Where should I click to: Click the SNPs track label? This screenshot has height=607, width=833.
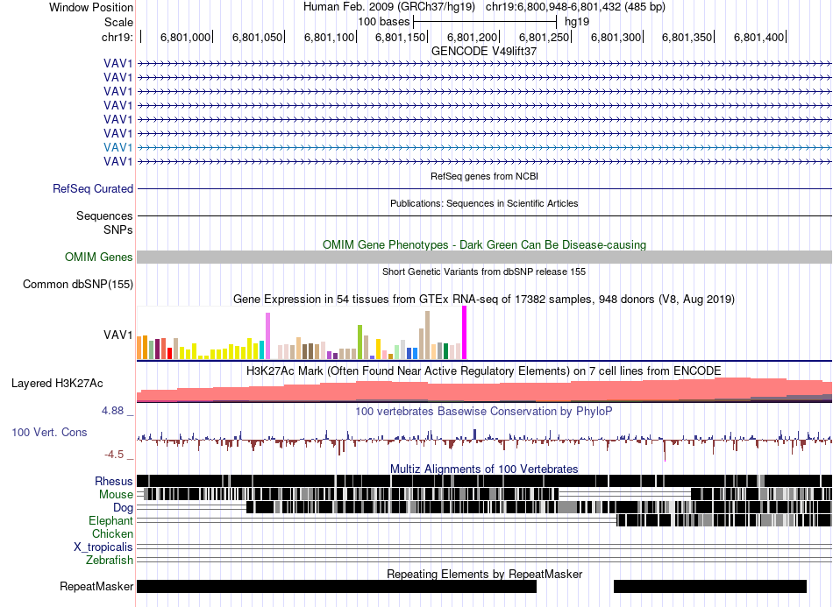tap(118, 229)
